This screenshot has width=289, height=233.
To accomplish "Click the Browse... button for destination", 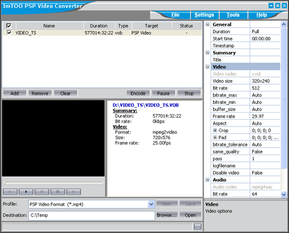I will point(166,215).
